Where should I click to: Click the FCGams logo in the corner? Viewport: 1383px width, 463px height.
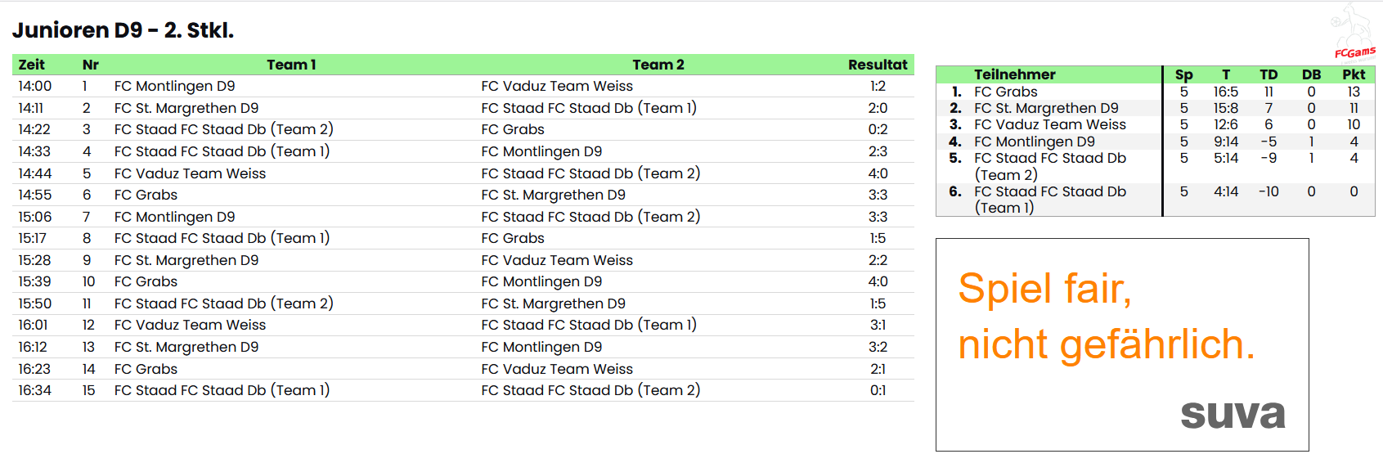tap(1354, 34)
